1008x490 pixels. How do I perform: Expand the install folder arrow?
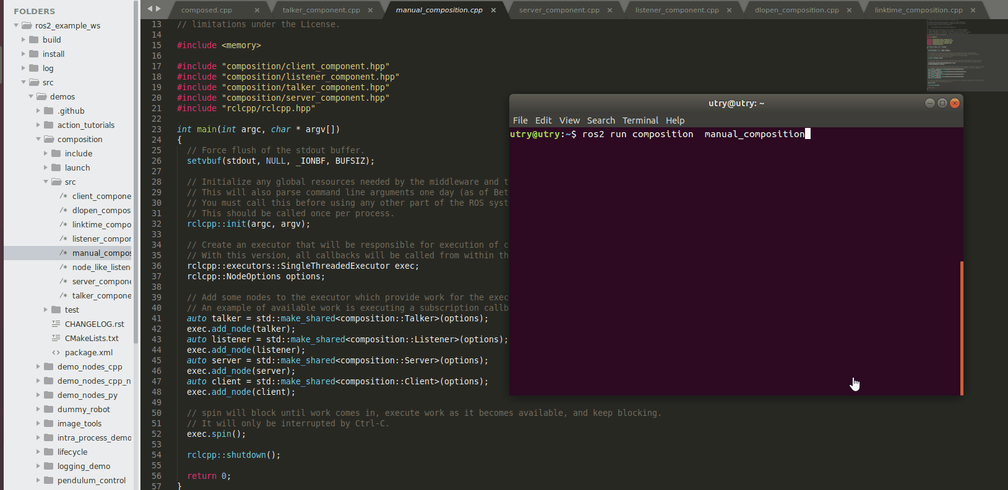[24, 54]
